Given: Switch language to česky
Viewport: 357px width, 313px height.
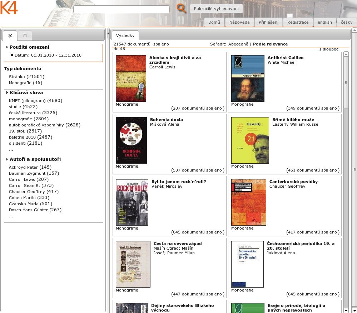Looking at the screenshot, I should point(347,22).
